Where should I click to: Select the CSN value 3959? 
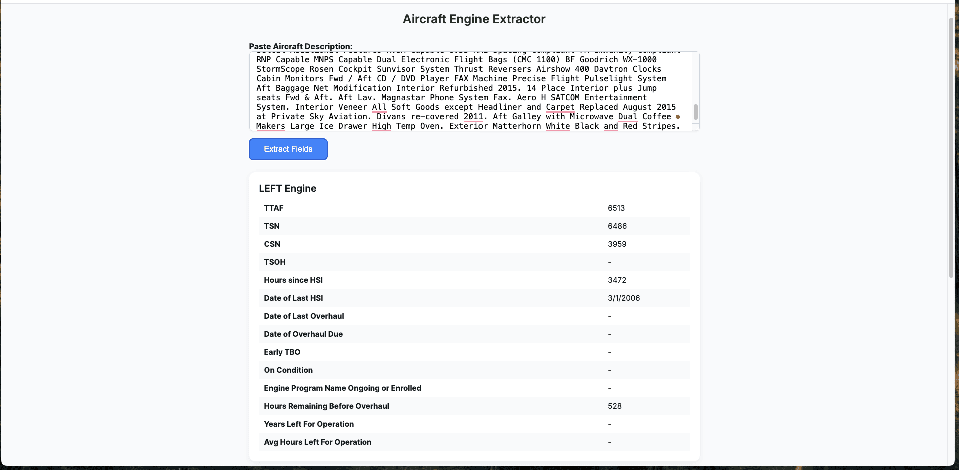click(x=616, y=244)
